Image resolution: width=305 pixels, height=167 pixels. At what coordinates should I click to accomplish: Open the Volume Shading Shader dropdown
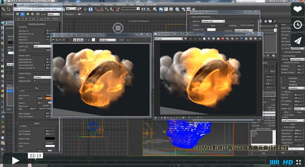(x=42, y=77)
